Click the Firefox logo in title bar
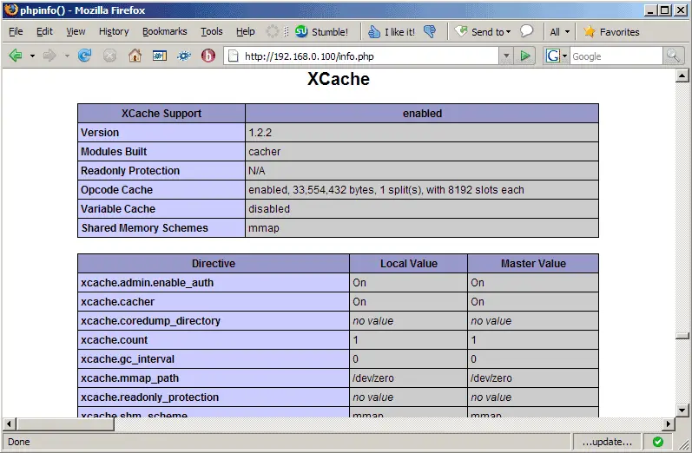The image size is (692, 453). [x=11, y=10]
